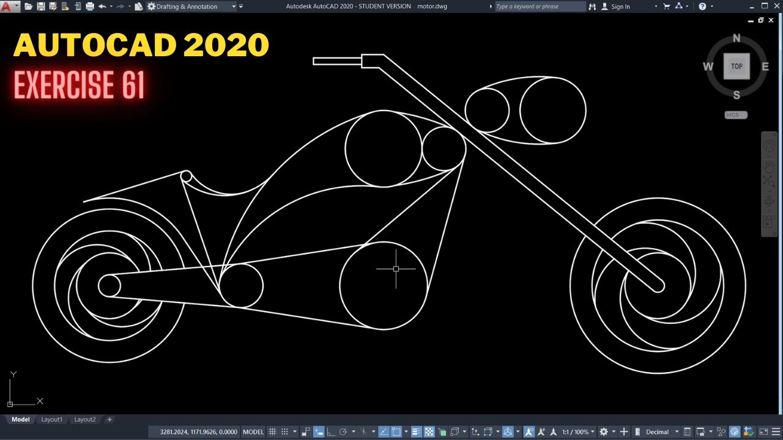Switch to the Layout2 tab

85,419
